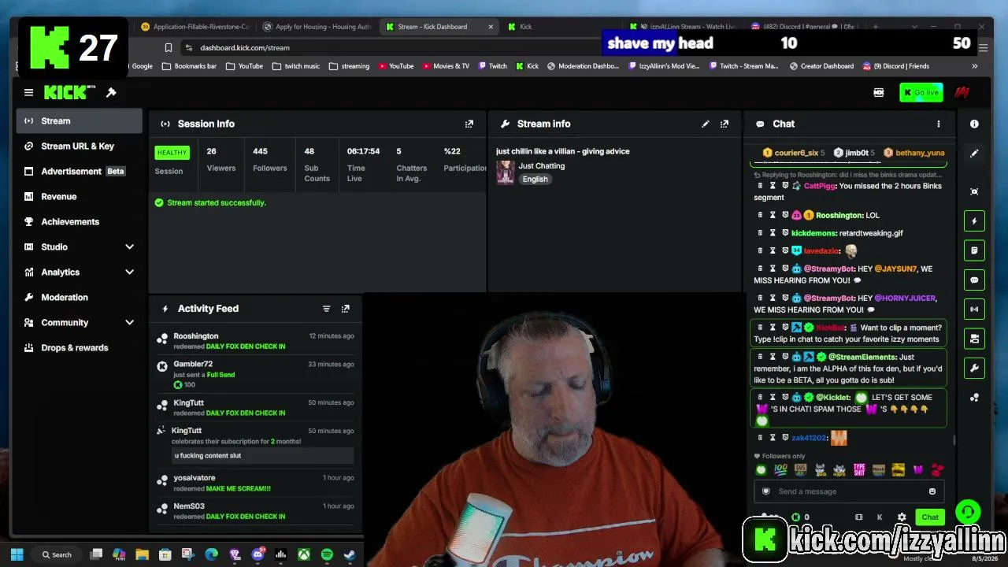Timeout Rooshington using the hourglass icon
Screen dimensions: 1008x567
773,215
